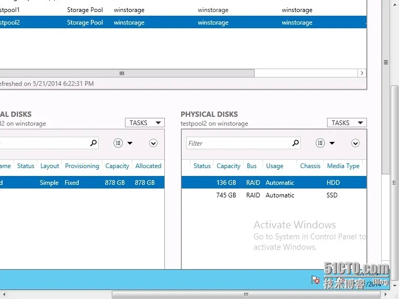Sort virtual disks by Provisioning column
The width and height of the screenshot is (399, 299).
(82, 166)
